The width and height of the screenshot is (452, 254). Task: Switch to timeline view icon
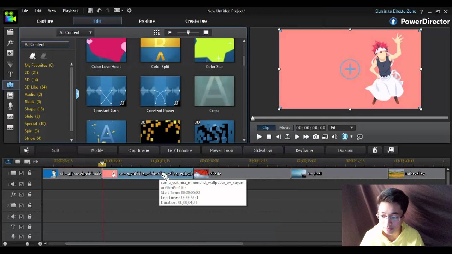tap(8, 162)
